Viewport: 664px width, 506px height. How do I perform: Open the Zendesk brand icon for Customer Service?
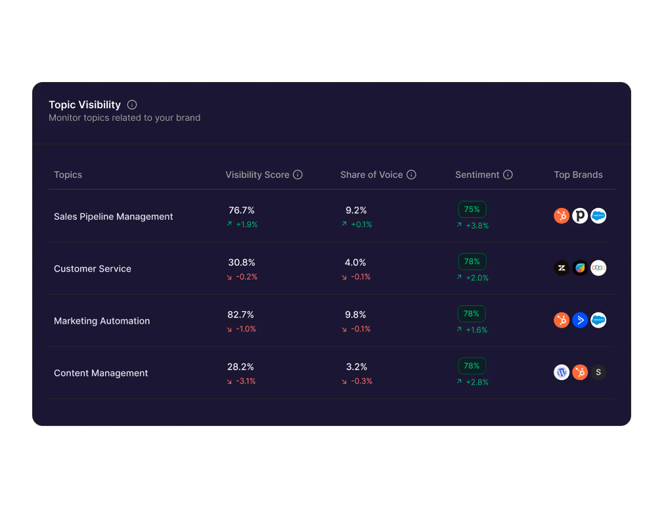[x=562, y=268]
